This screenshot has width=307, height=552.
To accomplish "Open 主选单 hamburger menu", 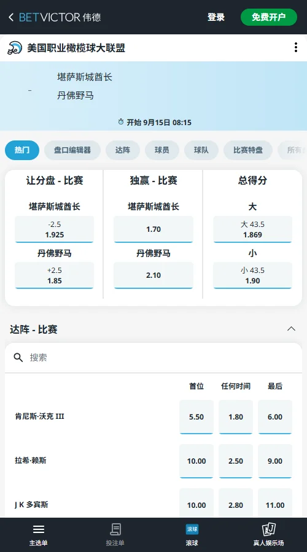I will [x=39, y=534].
